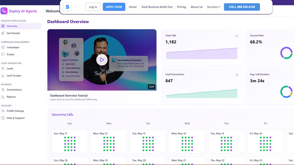This screenshot has width=294, height=165.
Task: Open the Home nav link
Action: point(133,7)
